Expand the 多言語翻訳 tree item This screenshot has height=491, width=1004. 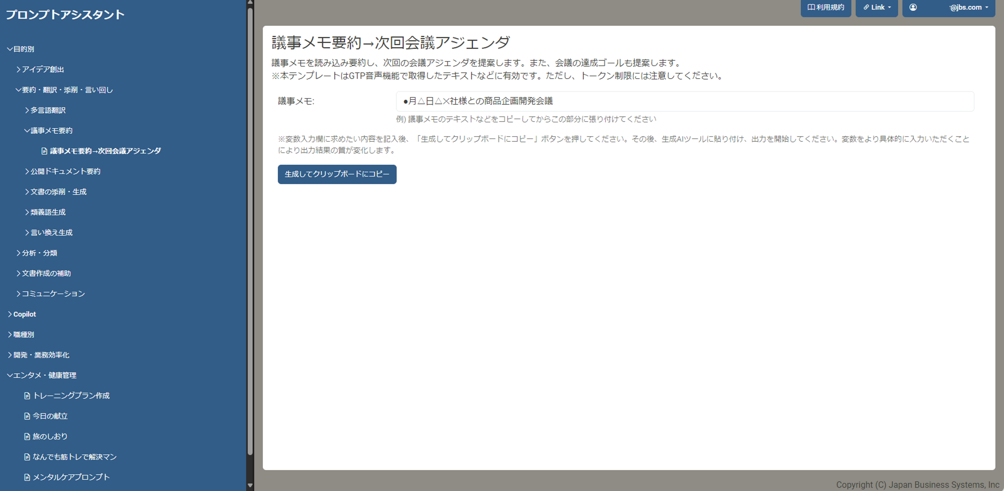pos(27,110)
